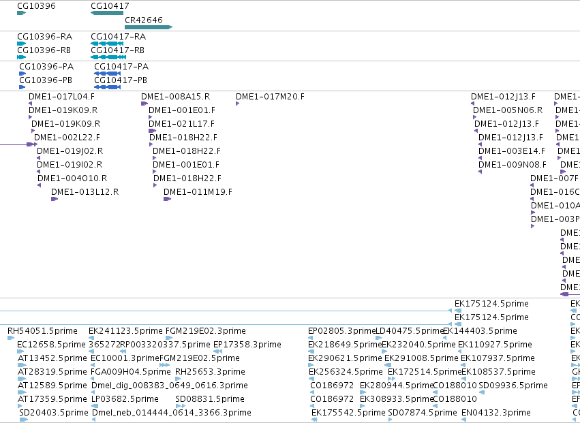Screen dimensions: 580x423
Task: Select protein CG10396-PA label
Action: click(x=46, y=67)
